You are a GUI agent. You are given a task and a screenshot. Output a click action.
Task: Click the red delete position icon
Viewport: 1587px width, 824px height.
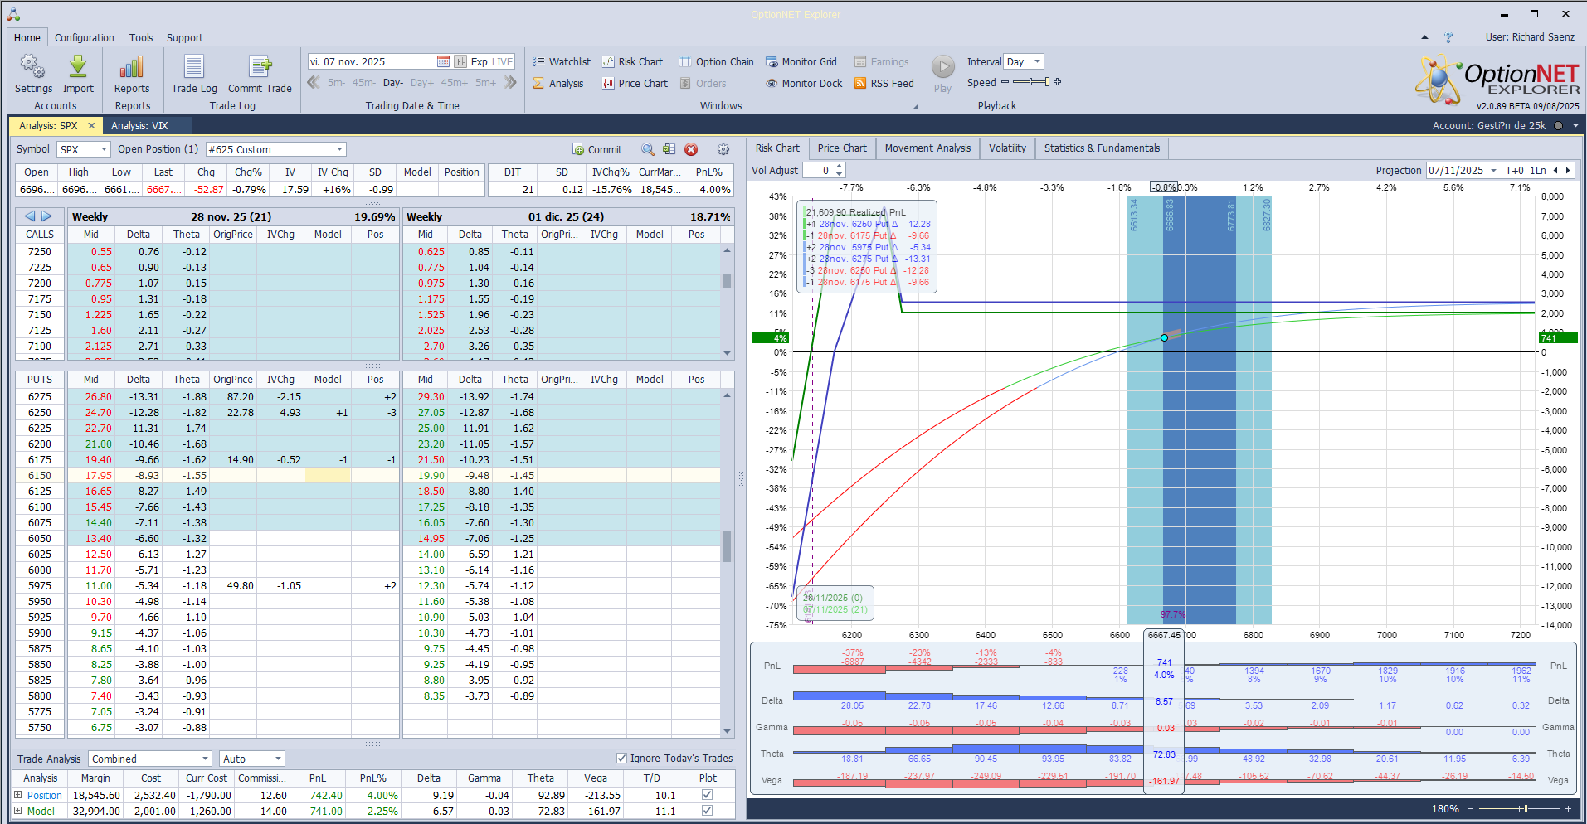(691, 149)
